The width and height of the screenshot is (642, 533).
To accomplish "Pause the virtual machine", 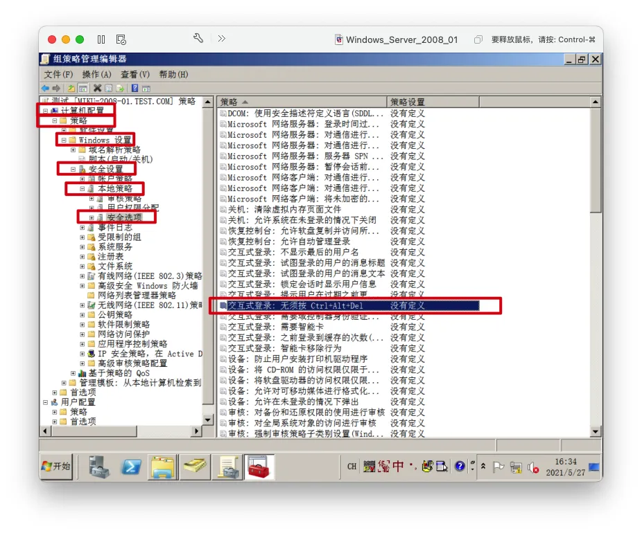I will (x=101, y=39).
